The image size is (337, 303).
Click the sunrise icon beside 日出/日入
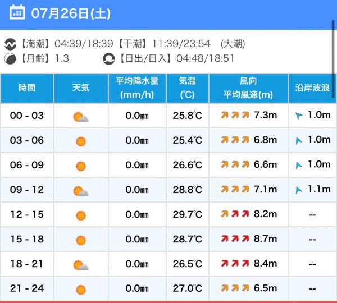pyautogui.click(x=109, y=58)
